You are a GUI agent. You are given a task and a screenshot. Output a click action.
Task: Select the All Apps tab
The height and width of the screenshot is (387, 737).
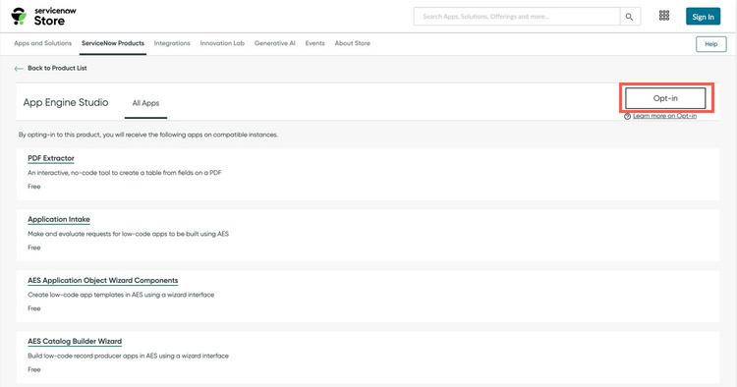tap(145, 103)
